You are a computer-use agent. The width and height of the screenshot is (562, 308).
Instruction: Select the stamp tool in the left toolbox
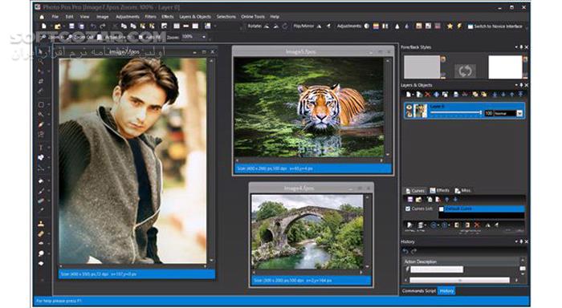(41, 224)
